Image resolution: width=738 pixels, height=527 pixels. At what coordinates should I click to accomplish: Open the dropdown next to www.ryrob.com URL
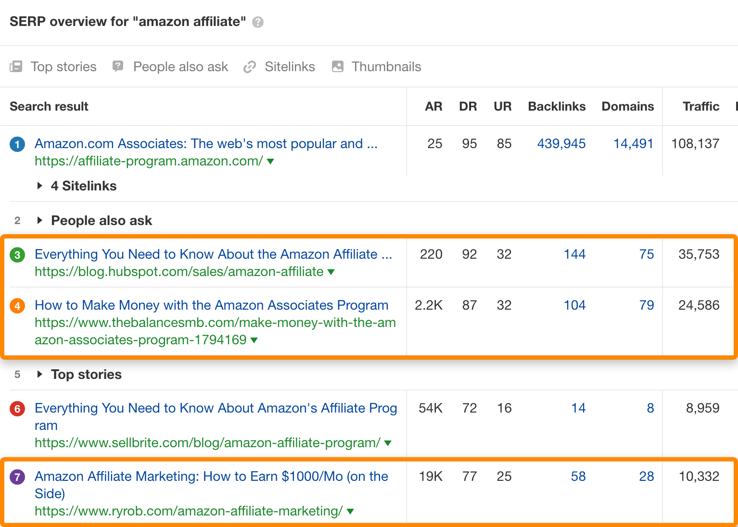pos(349,512)
